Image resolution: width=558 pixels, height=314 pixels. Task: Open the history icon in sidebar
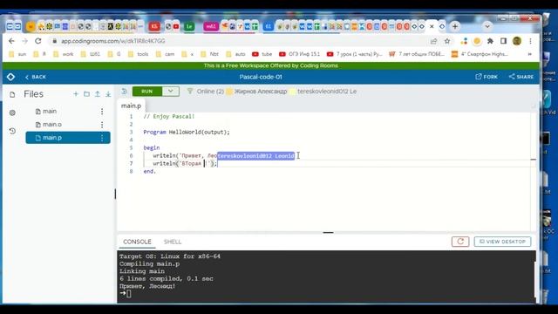(x=12, y=131)
